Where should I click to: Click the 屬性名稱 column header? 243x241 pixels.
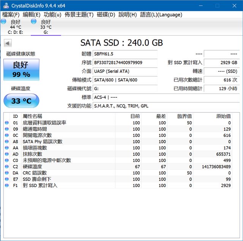(32, 116)
